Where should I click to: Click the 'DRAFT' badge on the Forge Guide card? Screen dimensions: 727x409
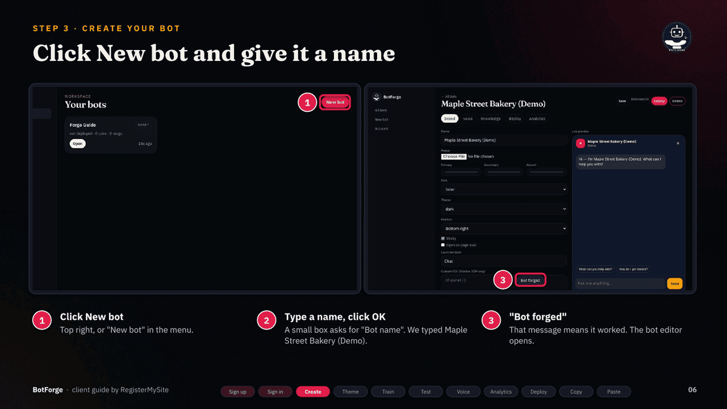click(x=143, y=124)
